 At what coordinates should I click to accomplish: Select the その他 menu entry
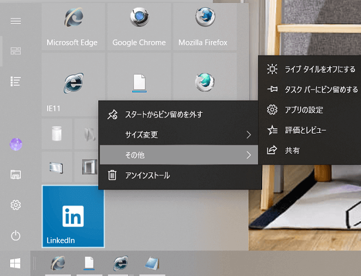179,155
